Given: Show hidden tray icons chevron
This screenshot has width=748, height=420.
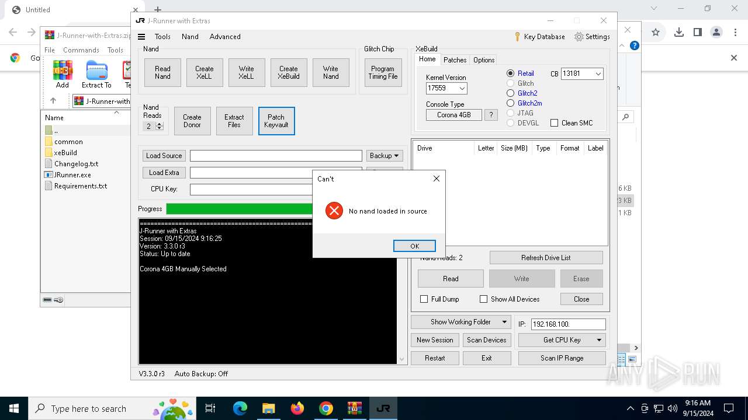Looking at the screenshot, I should [x=630, y=408].
